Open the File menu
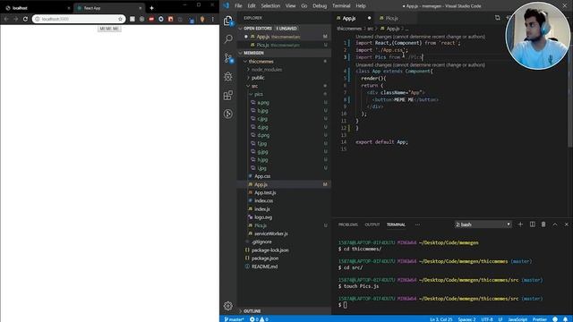Viewport: 573px width, 322px height. 238,6
